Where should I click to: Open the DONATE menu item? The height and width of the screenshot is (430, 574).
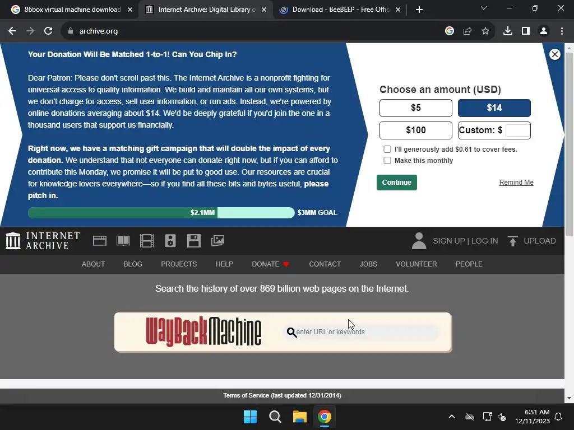270,264
